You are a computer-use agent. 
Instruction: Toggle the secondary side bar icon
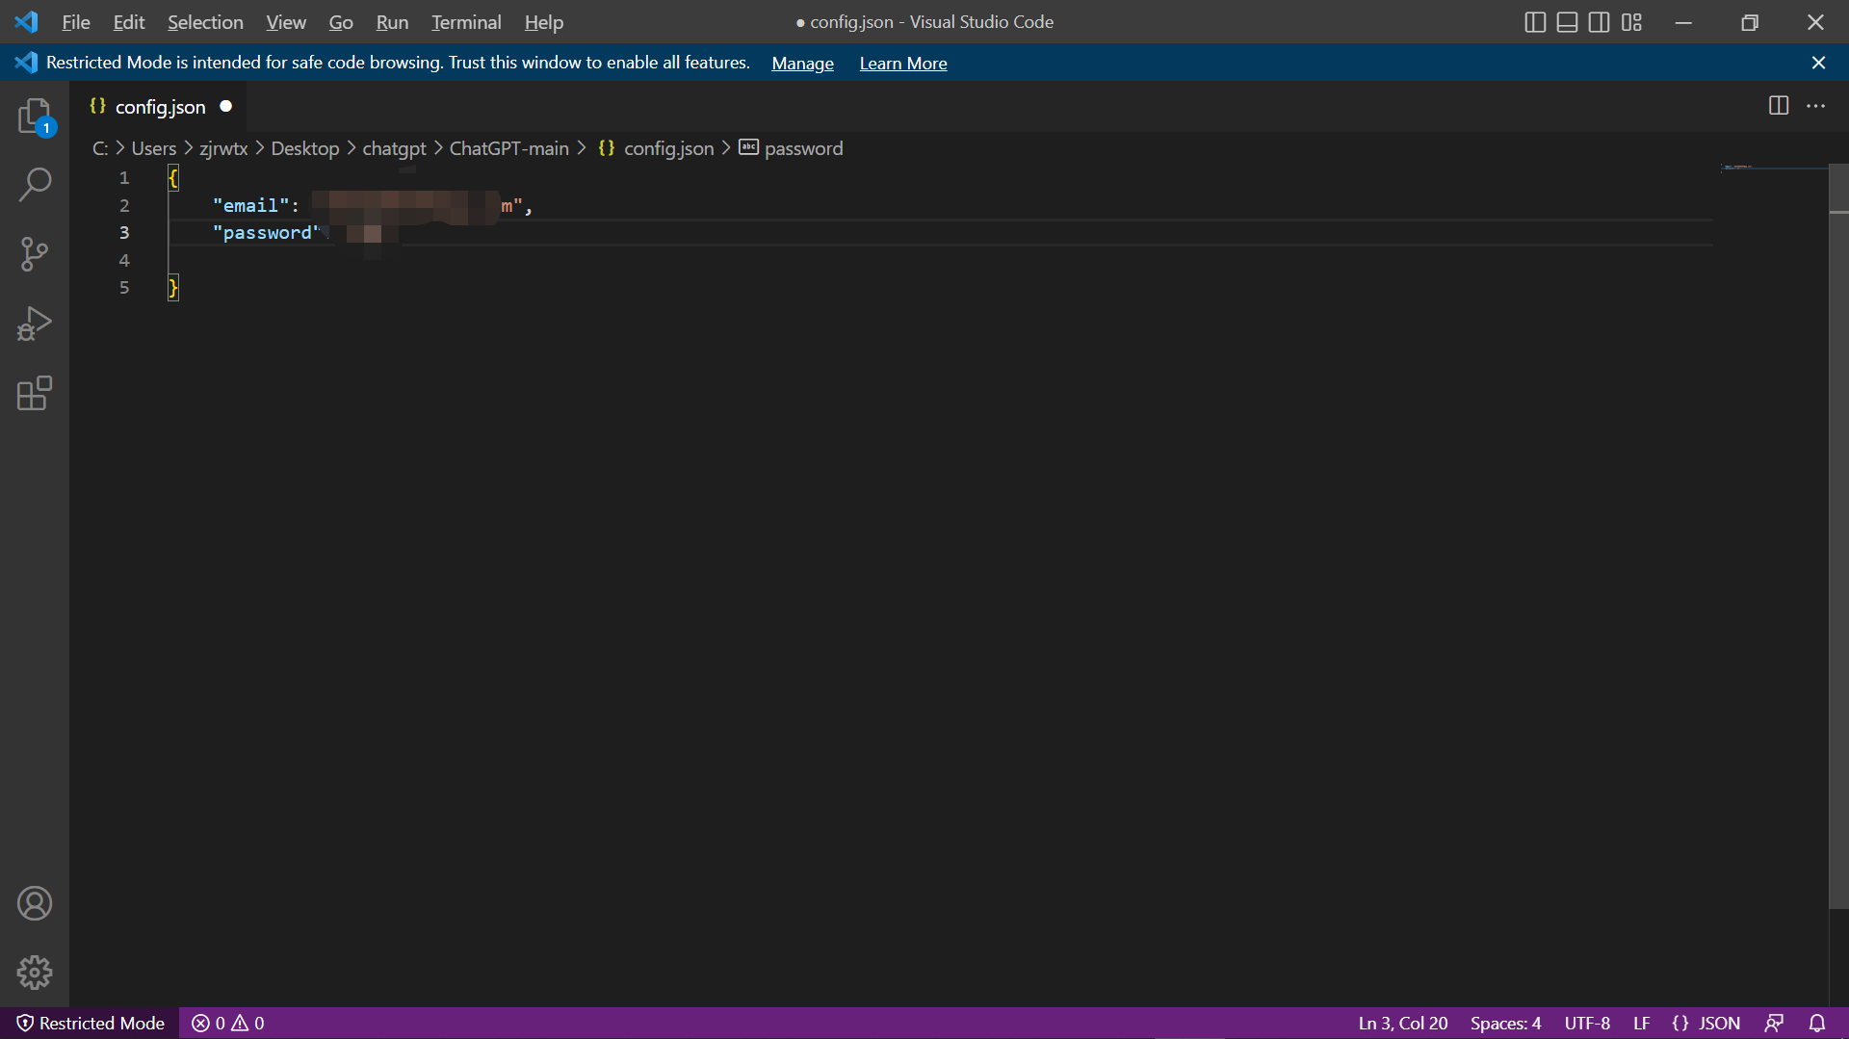point(1600,22)
